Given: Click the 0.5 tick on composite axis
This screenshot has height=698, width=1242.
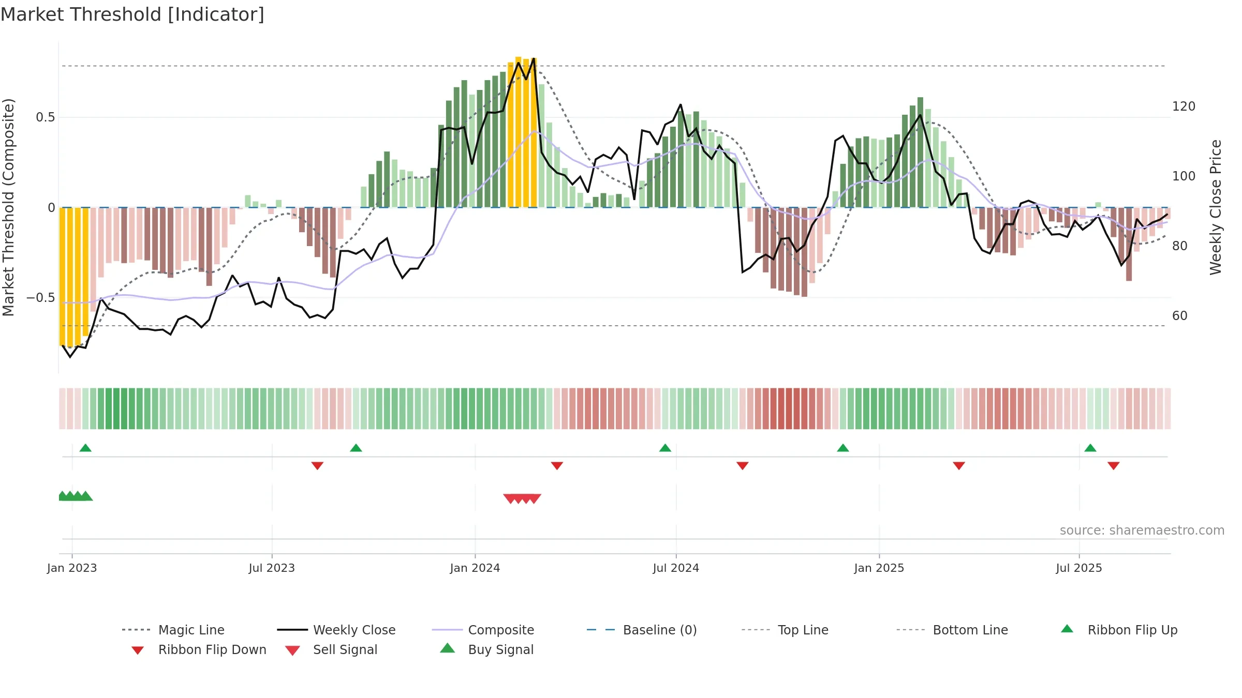Looking at the screenshot, I should click(x=46, y=117).
